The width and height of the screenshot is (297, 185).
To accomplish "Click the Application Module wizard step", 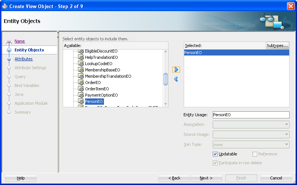I will click(x=31, y=103).
